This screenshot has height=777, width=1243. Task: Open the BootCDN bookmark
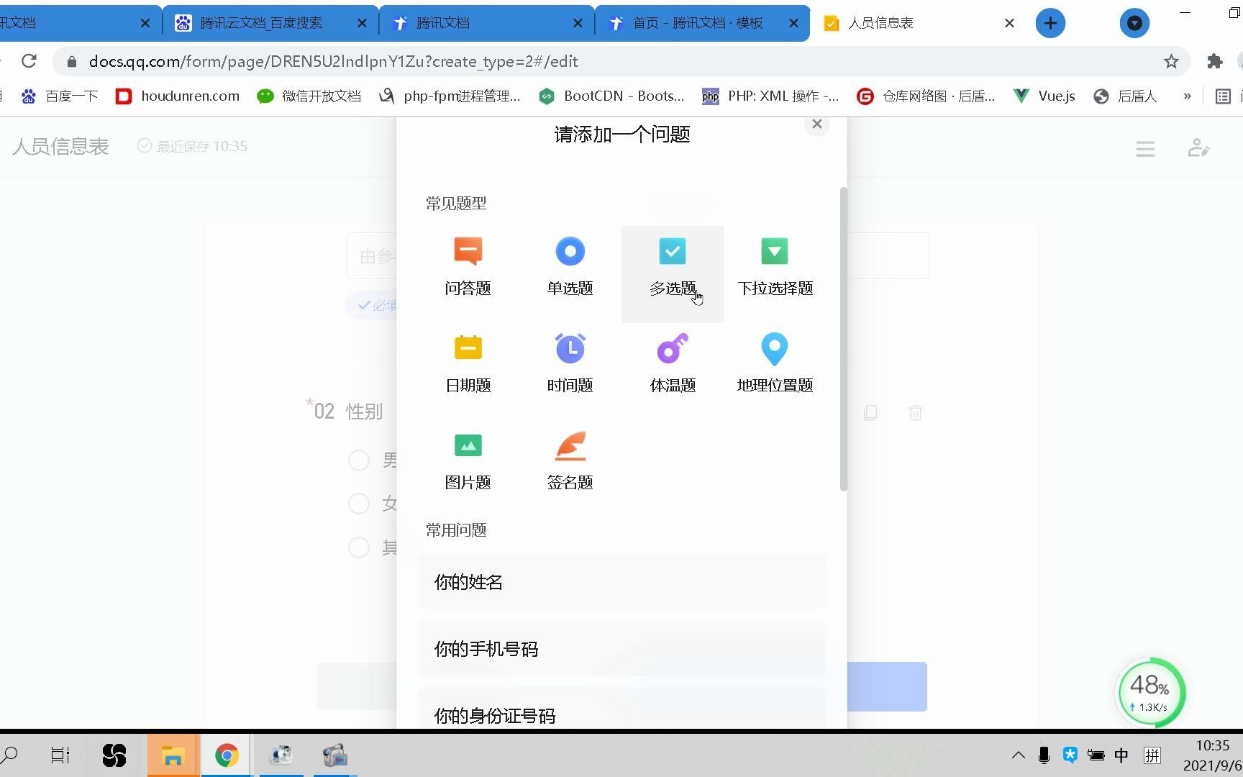point(611,96)
